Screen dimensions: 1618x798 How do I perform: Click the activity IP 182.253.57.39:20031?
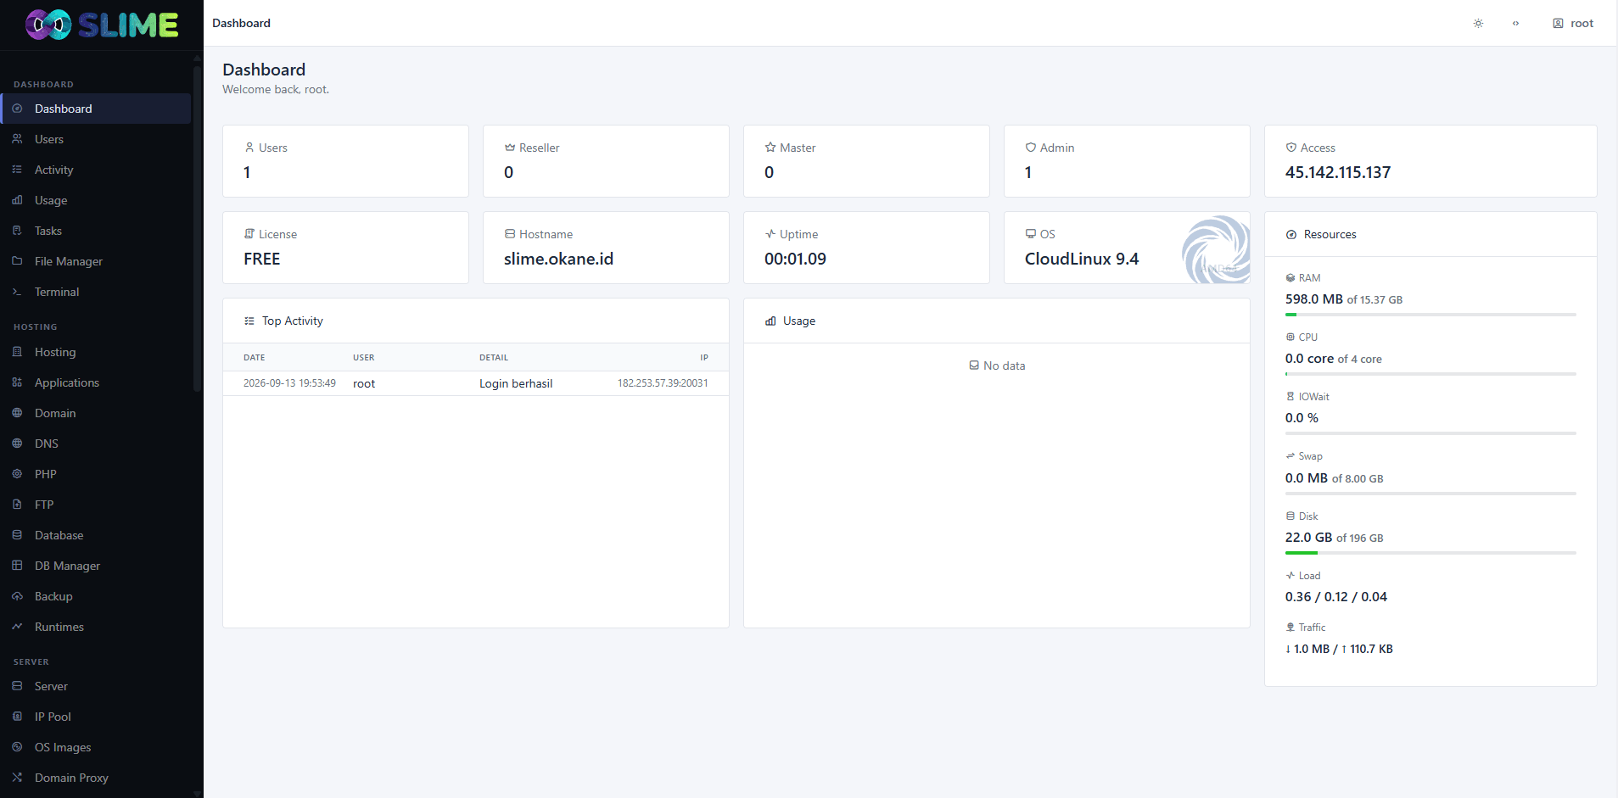pos(663,383)
